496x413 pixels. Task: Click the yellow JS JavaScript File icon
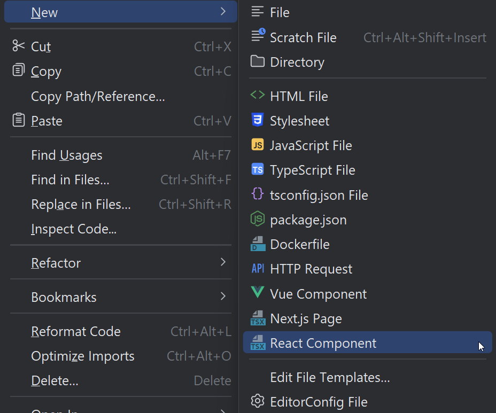click(258, 145)
